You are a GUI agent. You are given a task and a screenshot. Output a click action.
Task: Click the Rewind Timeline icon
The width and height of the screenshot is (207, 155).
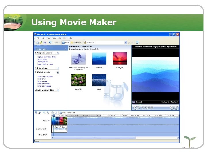[53, 113]
